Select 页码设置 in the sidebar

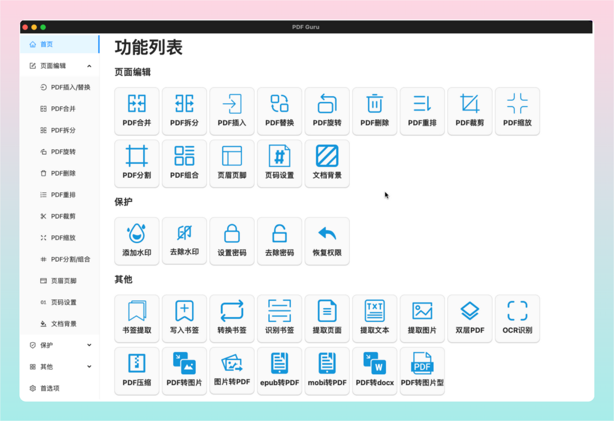[x=60, y=302]
